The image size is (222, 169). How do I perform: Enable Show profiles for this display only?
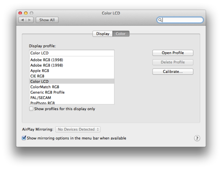coord(31,109)
